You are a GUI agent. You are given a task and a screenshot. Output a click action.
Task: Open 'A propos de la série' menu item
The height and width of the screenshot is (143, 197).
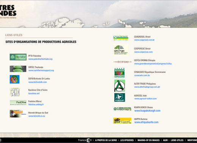click(106, 140)
